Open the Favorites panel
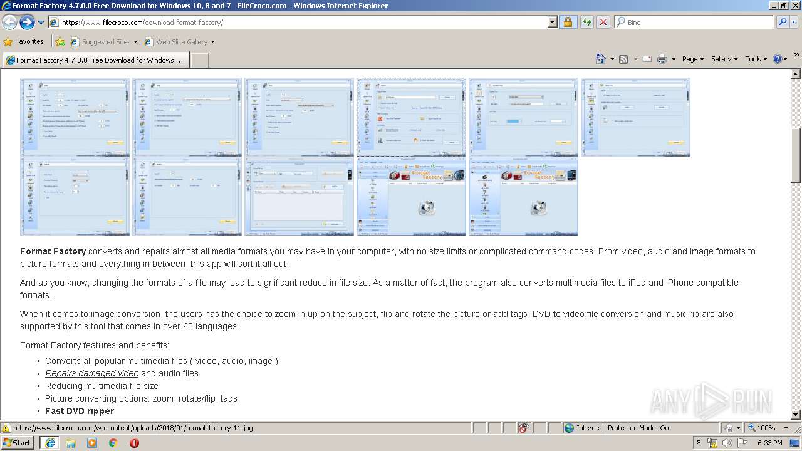The image size is (802, 451). coord(24,41)
